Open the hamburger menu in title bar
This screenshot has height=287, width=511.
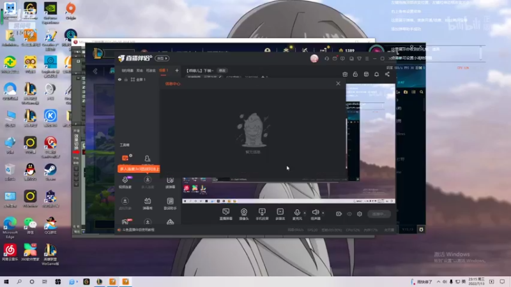[x=367, y=59]
